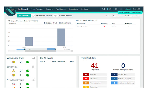Screen dimensions: 148x99
Task: Click the Reconnaissance statistic row showing 8
Action: [x=95, y=83]
